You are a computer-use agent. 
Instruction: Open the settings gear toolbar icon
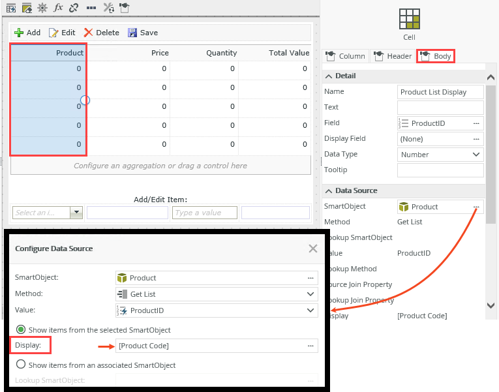pos(42,8)
